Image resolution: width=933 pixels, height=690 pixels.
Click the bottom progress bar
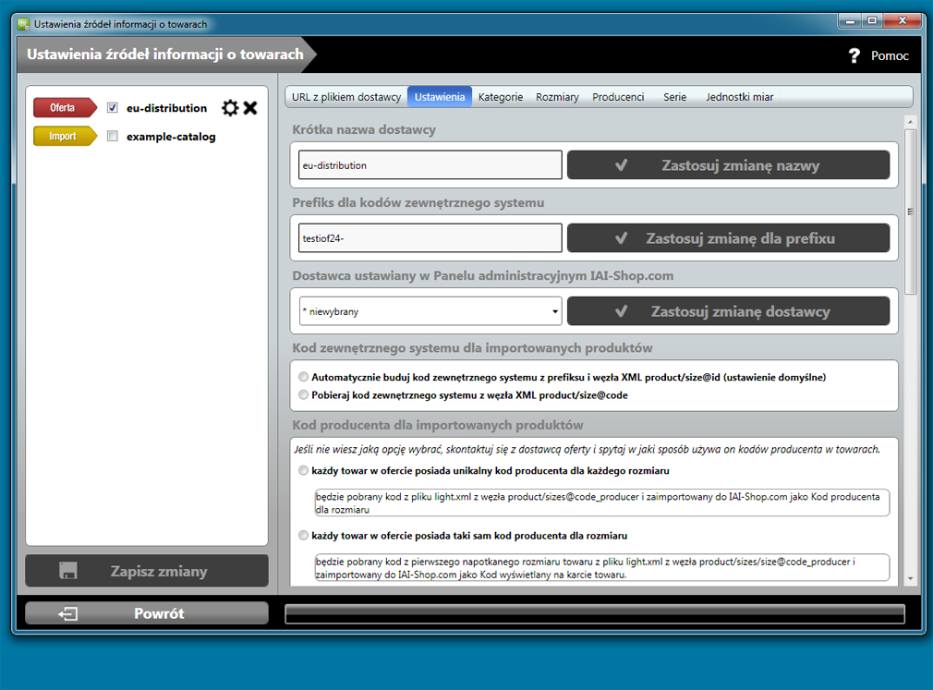(595, 614)
